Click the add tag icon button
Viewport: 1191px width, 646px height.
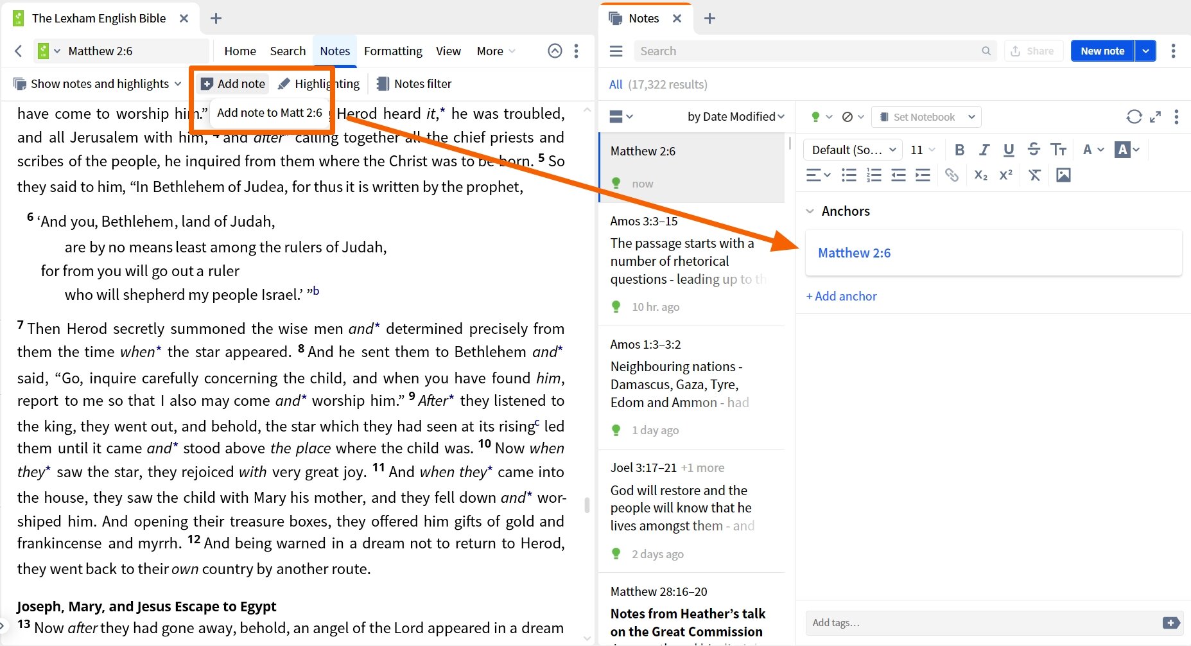(x=1170, y=623)
